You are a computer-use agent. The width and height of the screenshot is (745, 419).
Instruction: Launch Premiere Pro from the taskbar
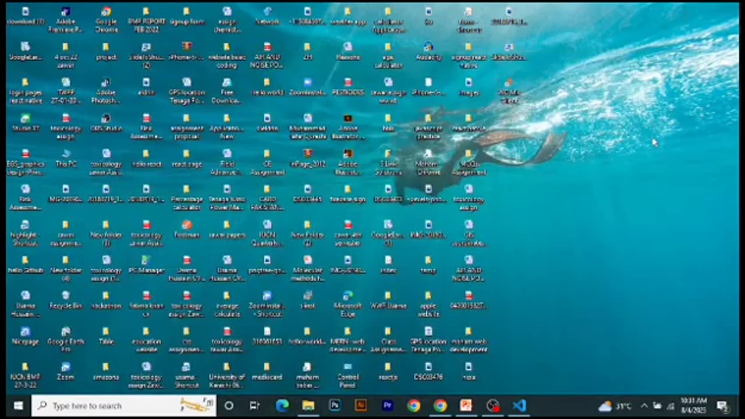[388, 406]
